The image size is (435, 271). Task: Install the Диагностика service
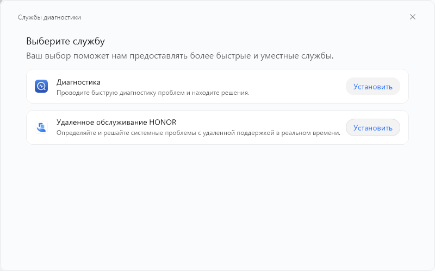click(x=372, y=86)
